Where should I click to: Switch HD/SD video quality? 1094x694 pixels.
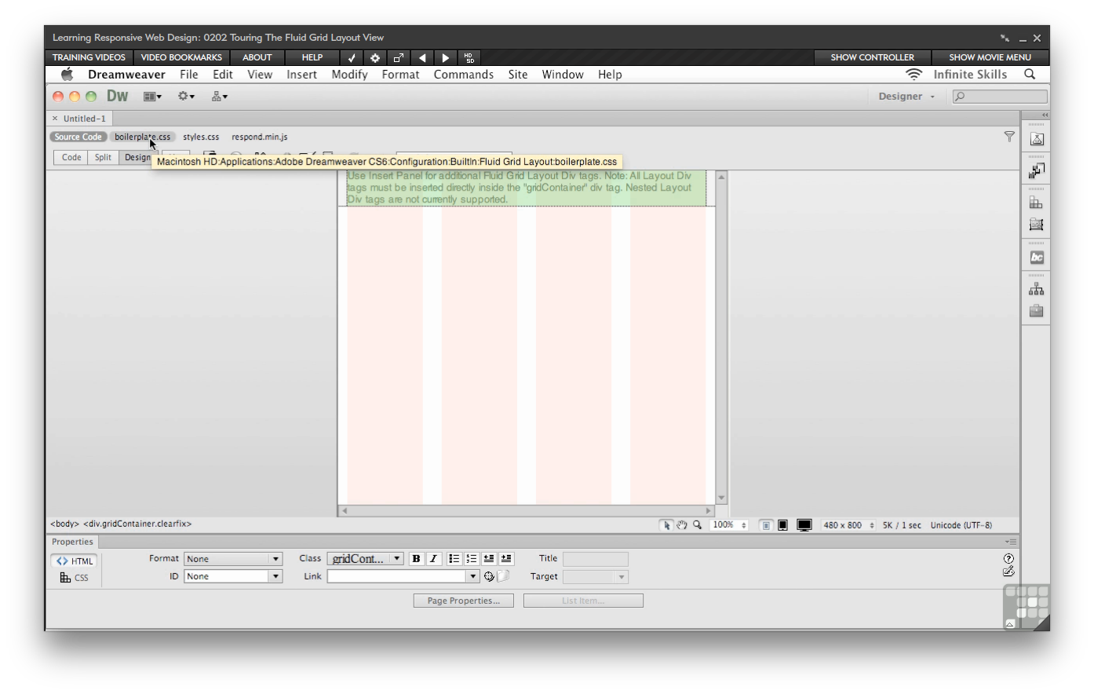click(x=469, y=57)
